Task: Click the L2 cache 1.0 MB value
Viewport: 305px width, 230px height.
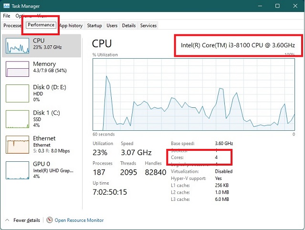Action: (x=222, y=192)
